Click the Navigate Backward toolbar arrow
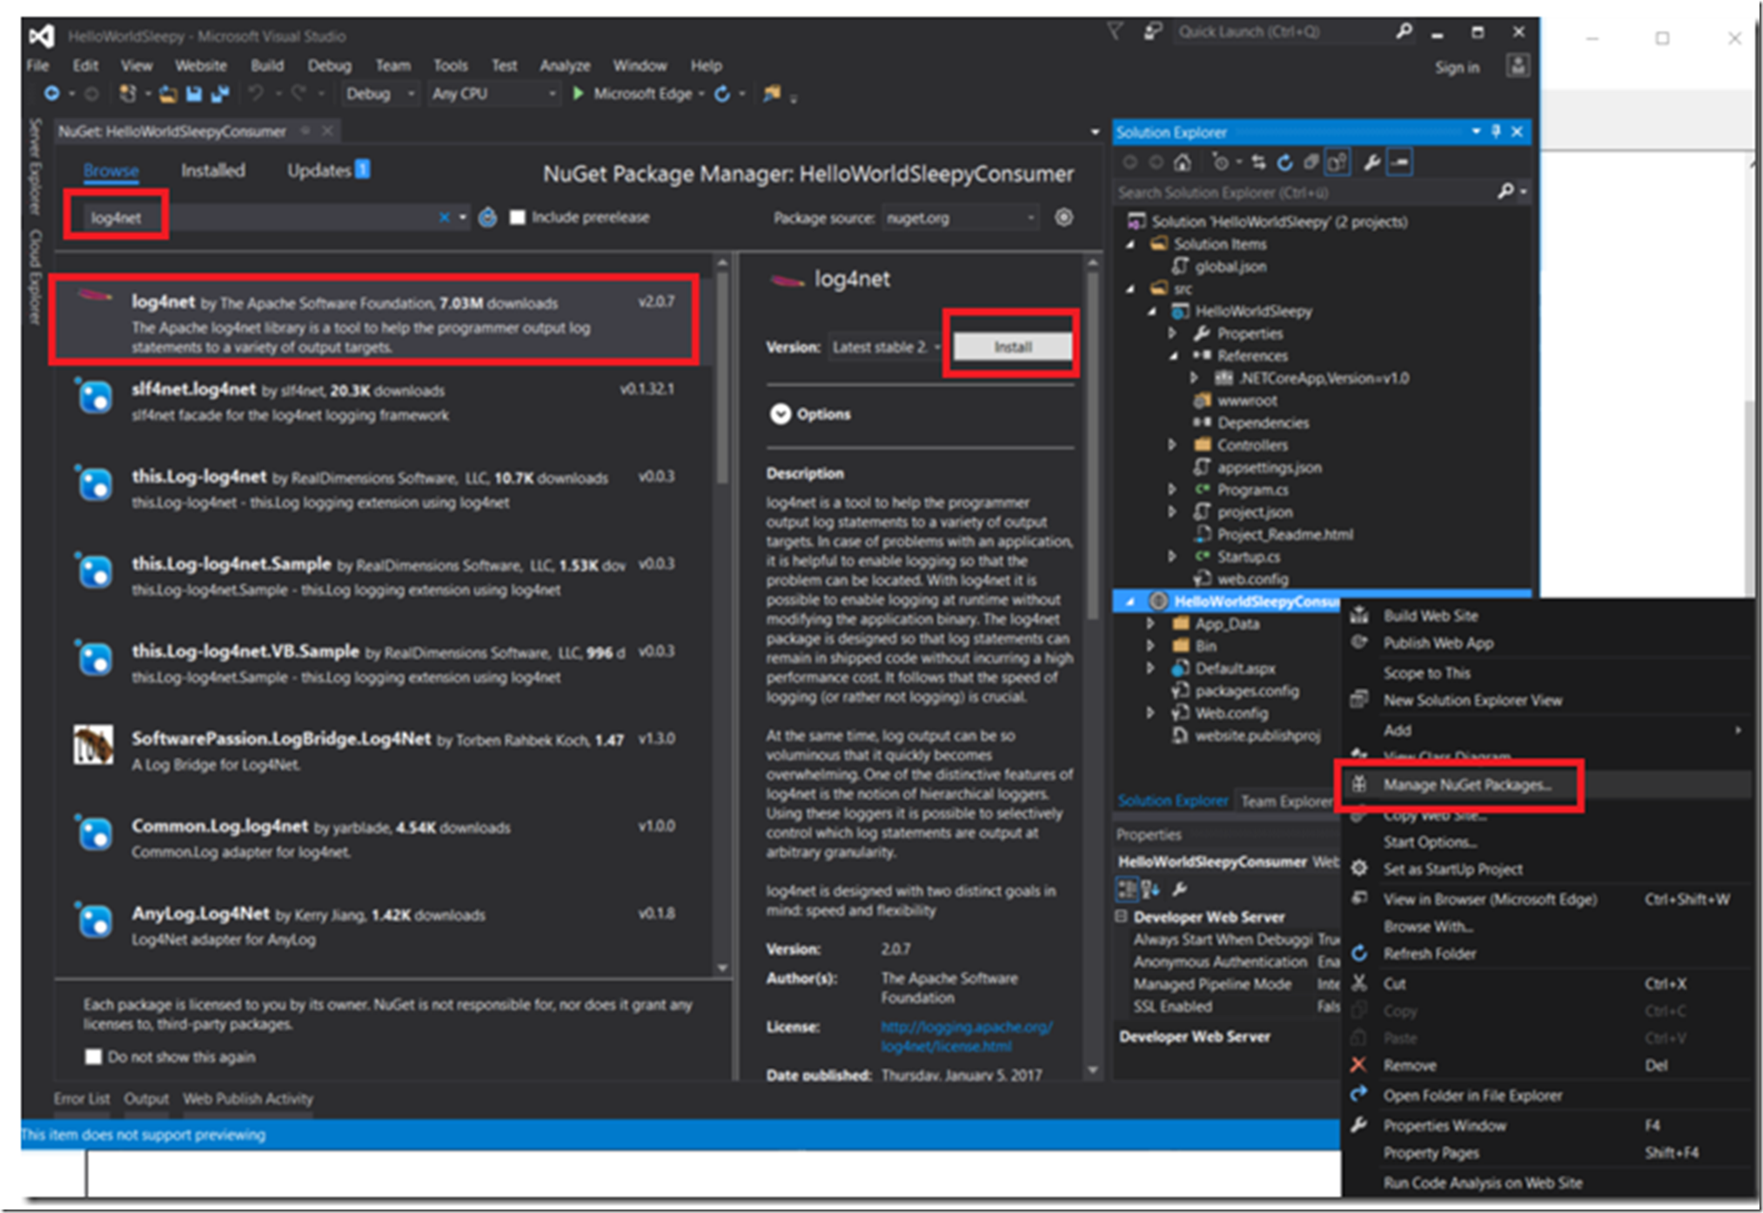Viewport: 1763px width, 1213px height. click(51, 93)
